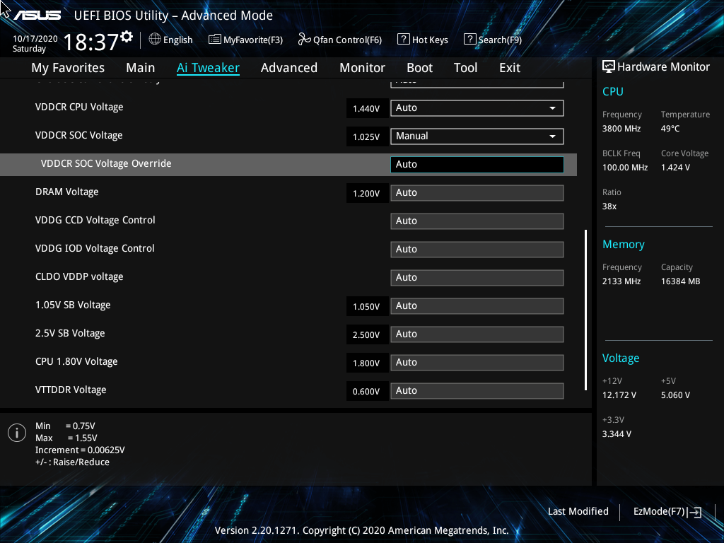Click the 1.424 V core voltage
The height and width of the screenshot is (543, 724).
675,168
